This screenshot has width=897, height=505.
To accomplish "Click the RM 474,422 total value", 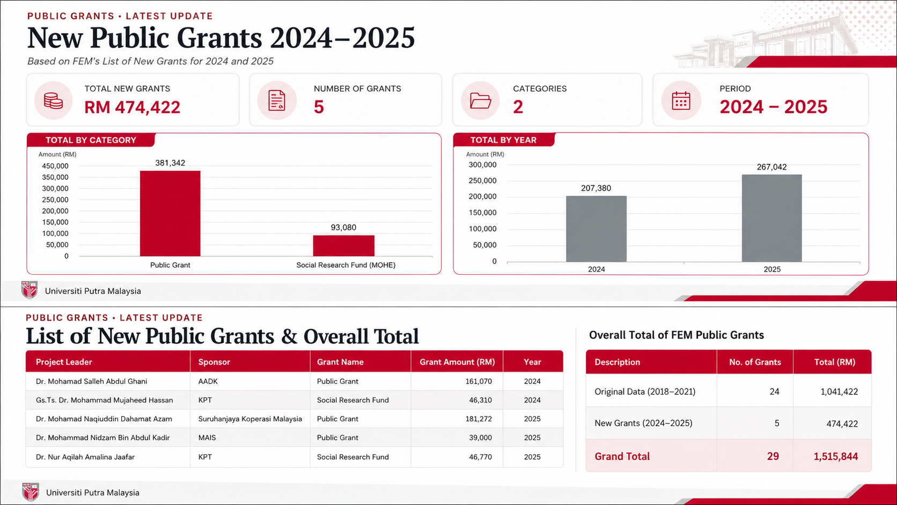I will pyautogui.click(x=133, y=107).
